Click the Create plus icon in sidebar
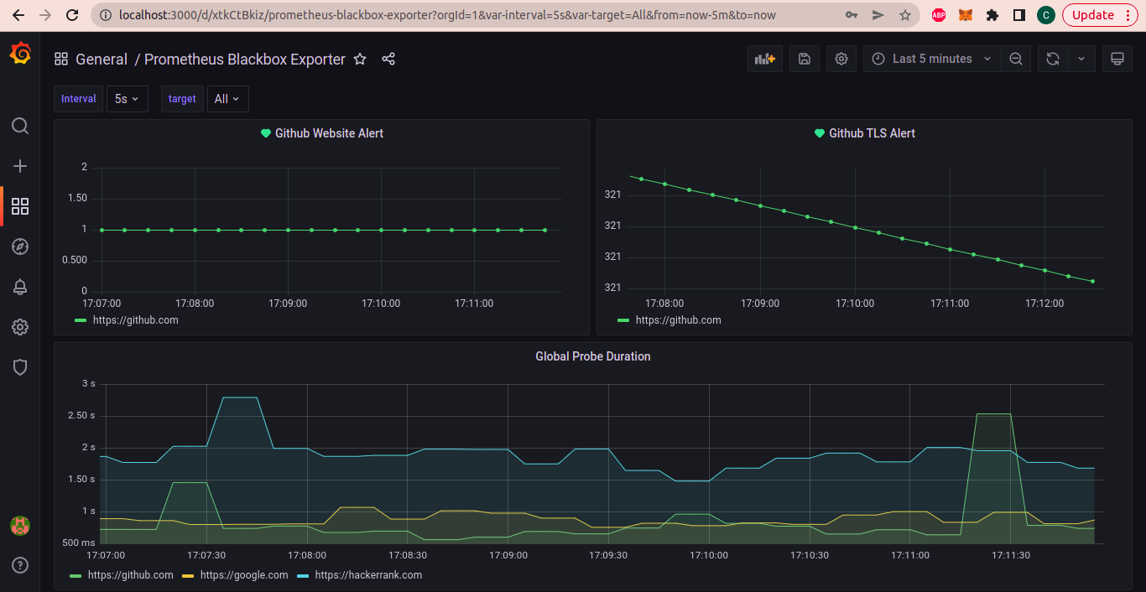1146x592 pixels. (20, 166)
